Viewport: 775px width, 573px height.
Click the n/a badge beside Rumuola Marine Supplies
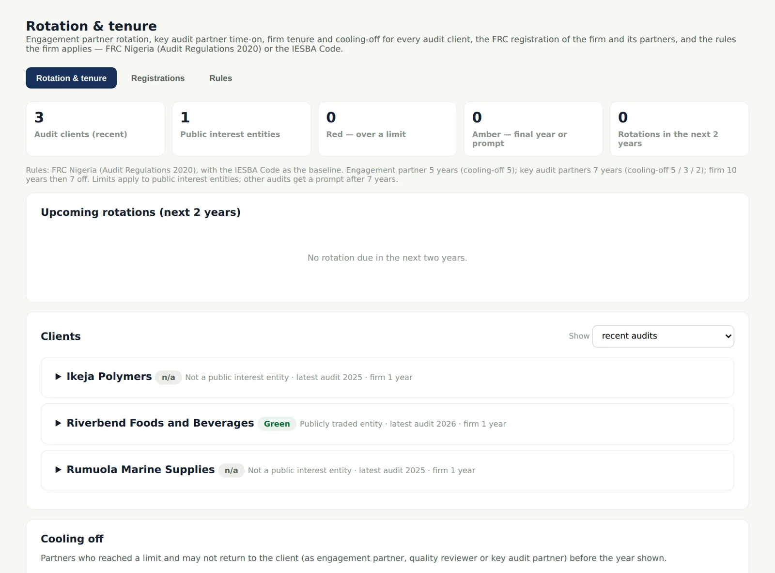(x=231, y=470)
